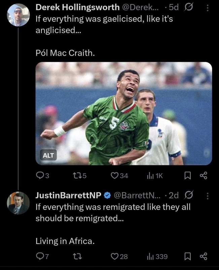Open Derek Hollingsworth's profile name link
The image size is (219, 270).
click(77, 7)
